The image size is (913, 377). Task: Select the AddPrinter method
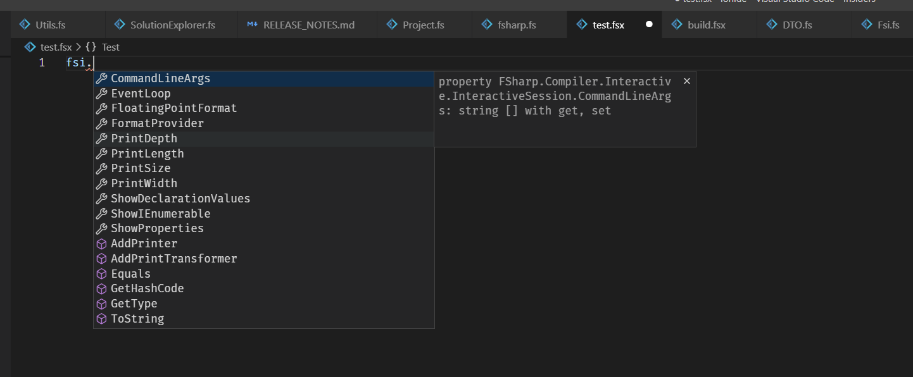pos(264,244)
